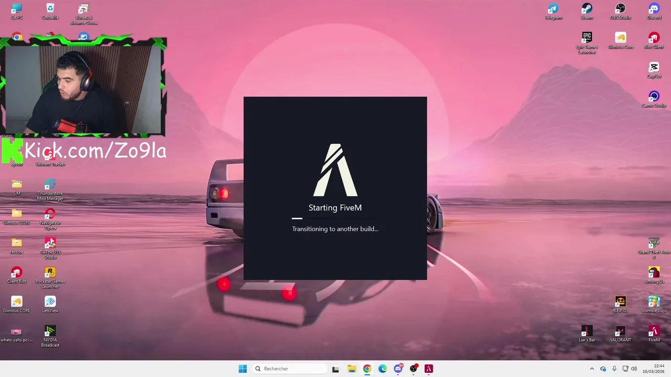
Task: Switch to Chrome on the taskbar
Action: click(367, 369)
